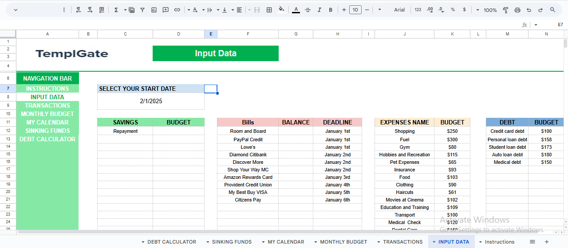The height and width of the screenshot is (248, 568).
Task: Increase font size with plus icon
Action: 344,10
